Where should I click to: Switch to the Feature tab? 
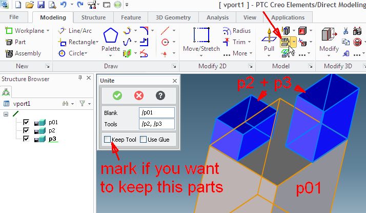(131, 17)
